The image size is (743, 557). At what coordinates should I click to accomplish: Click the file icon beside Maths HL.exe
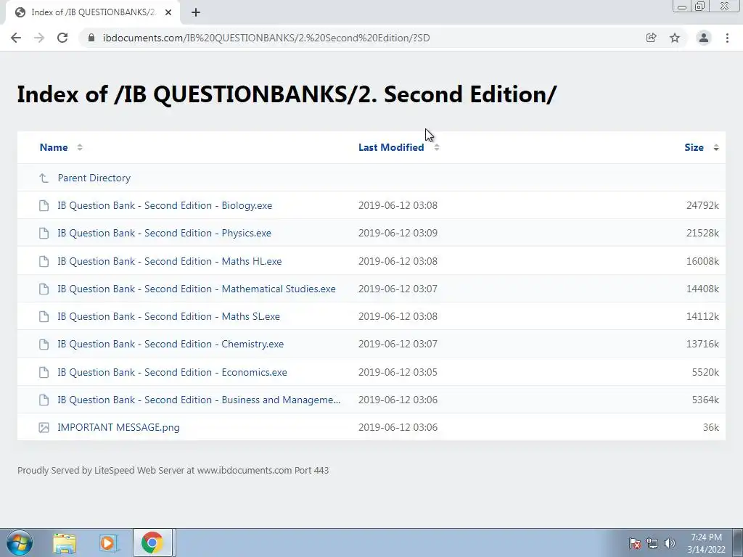[44, 261]
